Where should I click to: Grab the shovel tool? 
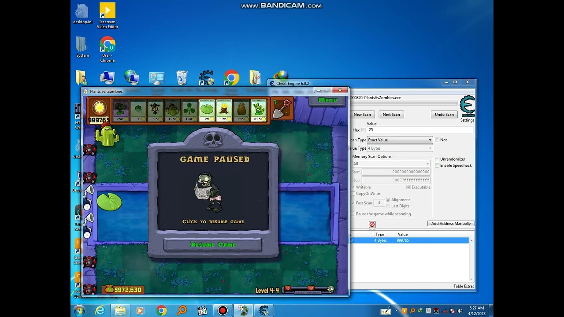[282, 109]
